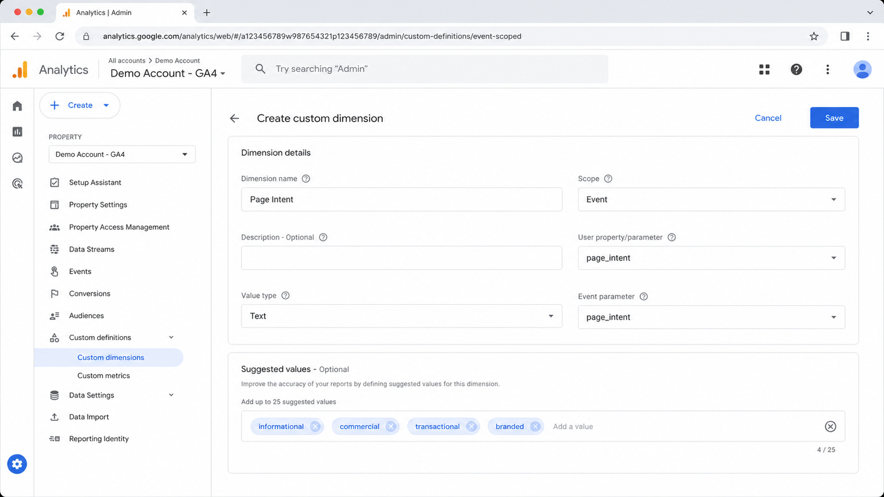Click the back arrow beside Create custom dimension
Image resolution: width=884 pixels, height=497 pixels.
(234, 118)
